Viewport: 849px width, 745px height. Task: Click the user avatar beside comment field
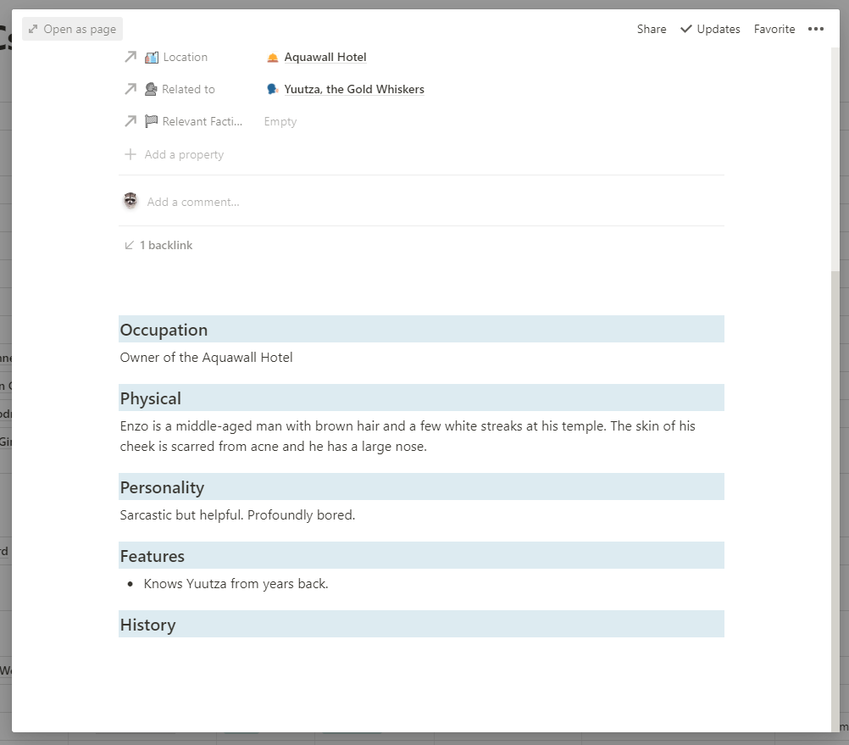tap(130, 201)
